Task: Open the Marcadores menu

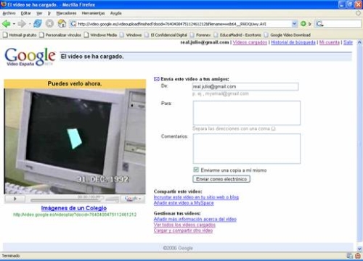Action: click(x=66, y=13)
